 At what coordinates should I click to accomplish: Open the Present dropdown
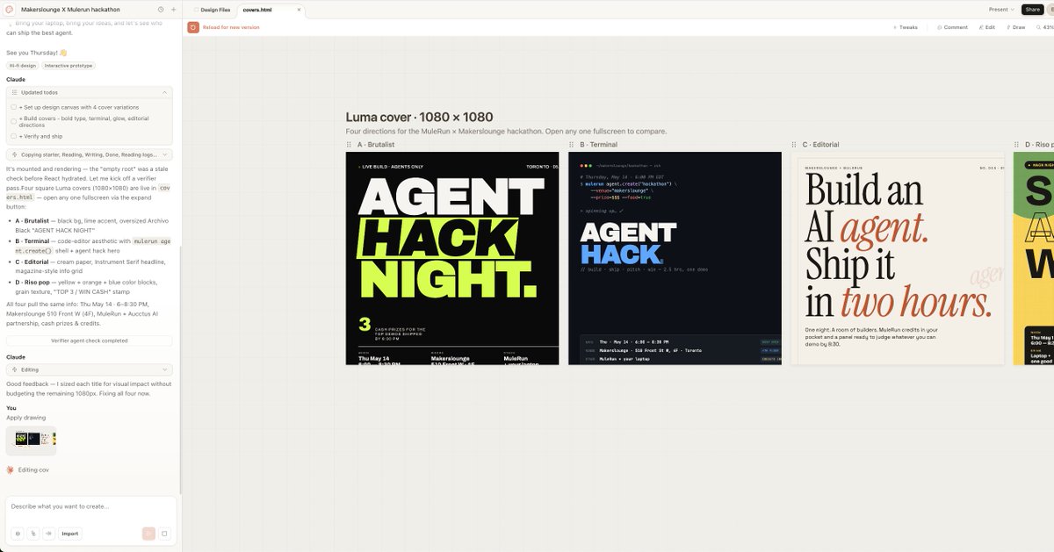[x=1001, y=10]
